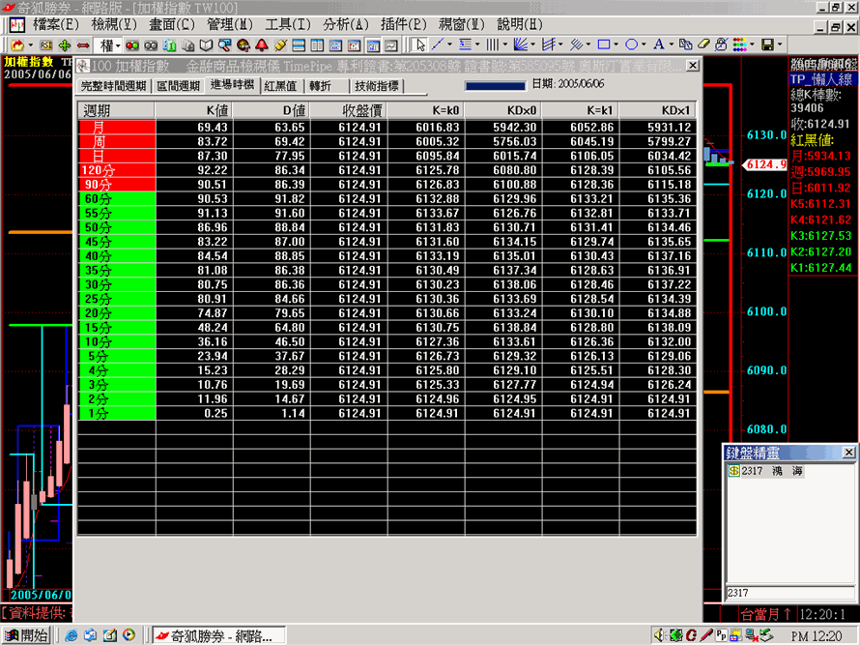Select the eraser tool in toolbar
Image resolution: width=860 pixels, height=646 pixels.
click(703, 44)
